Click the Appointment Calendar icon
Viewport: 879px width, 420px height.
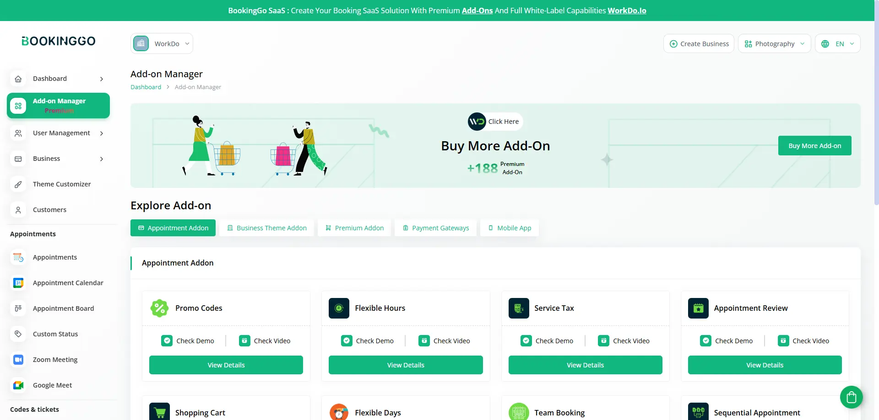tap(18, 283)
